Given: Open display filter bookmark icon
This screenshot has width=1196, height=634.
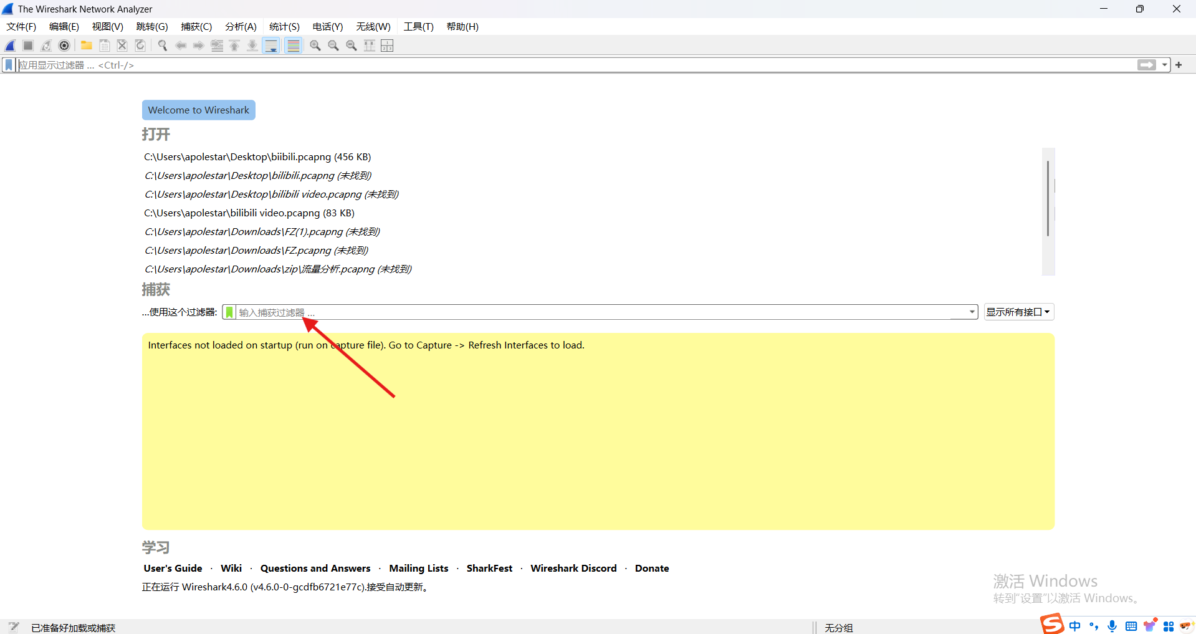Looking at the screenshot, I should tap(9, 65).
